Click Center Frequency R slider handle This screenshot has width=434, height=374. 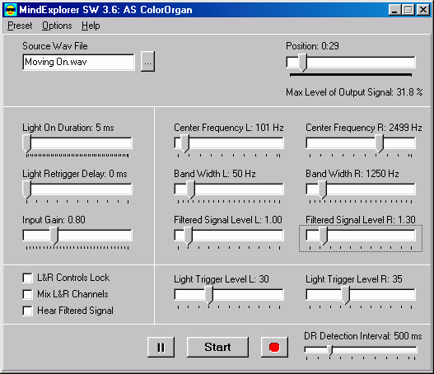tap(380, 143)
